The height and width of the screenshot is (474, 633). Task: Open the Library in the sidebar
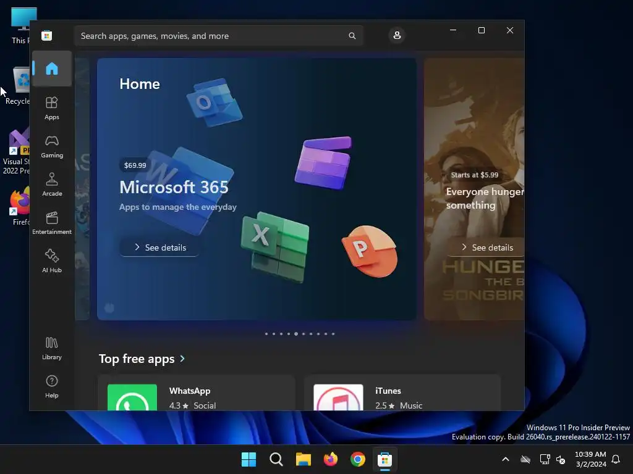coord(52,349)
